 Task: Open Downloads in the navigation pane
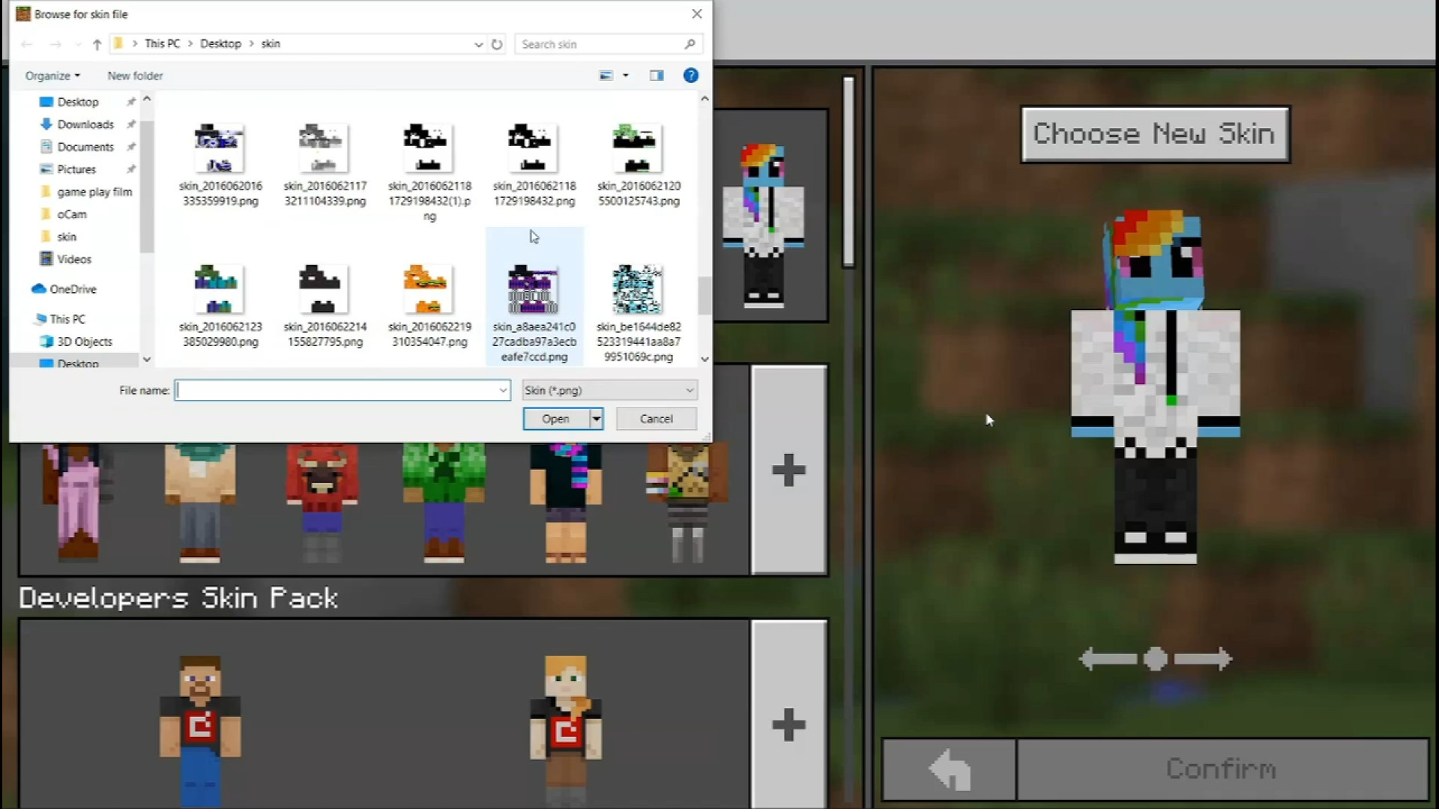[85, 124]
